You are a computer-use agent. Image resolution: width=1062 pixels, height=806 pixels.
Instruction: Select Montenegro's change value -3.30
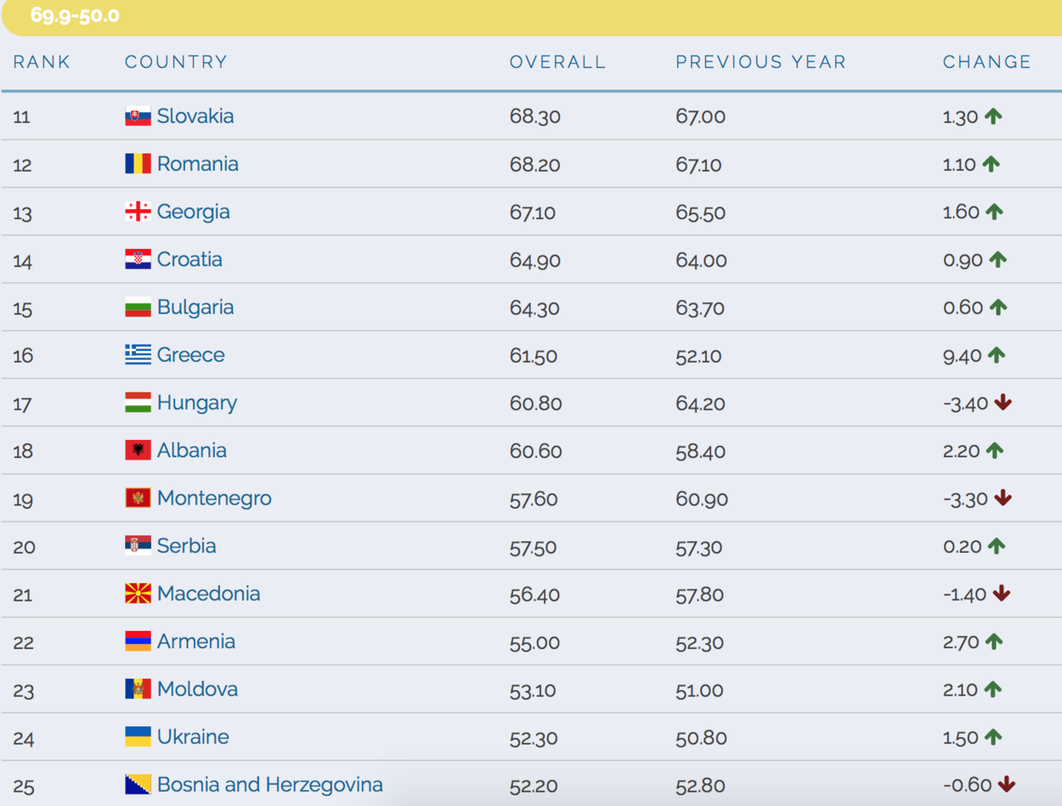pos(965,499)
